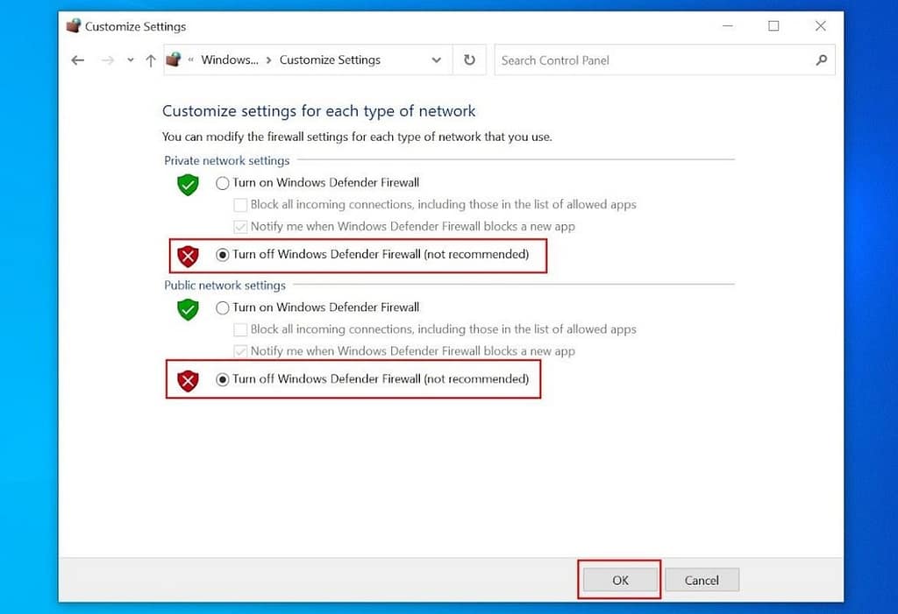898x614 pixels.
Task: Select Turn off Firewall for public network
Action: 223,379
